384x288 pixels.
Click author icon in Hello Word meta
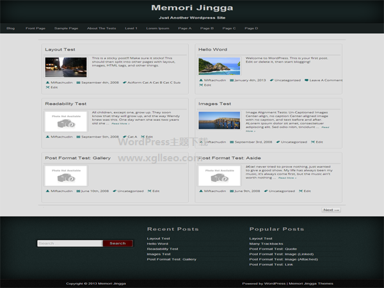pos(201,80)
